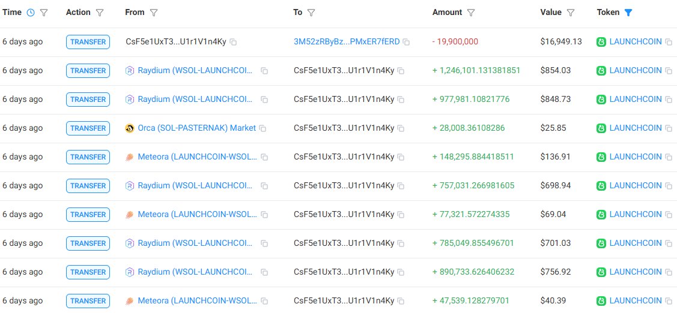Open the LAUNCHCOIN token link in the $756.92 row

pyautogui.click(x=636, y=272)
